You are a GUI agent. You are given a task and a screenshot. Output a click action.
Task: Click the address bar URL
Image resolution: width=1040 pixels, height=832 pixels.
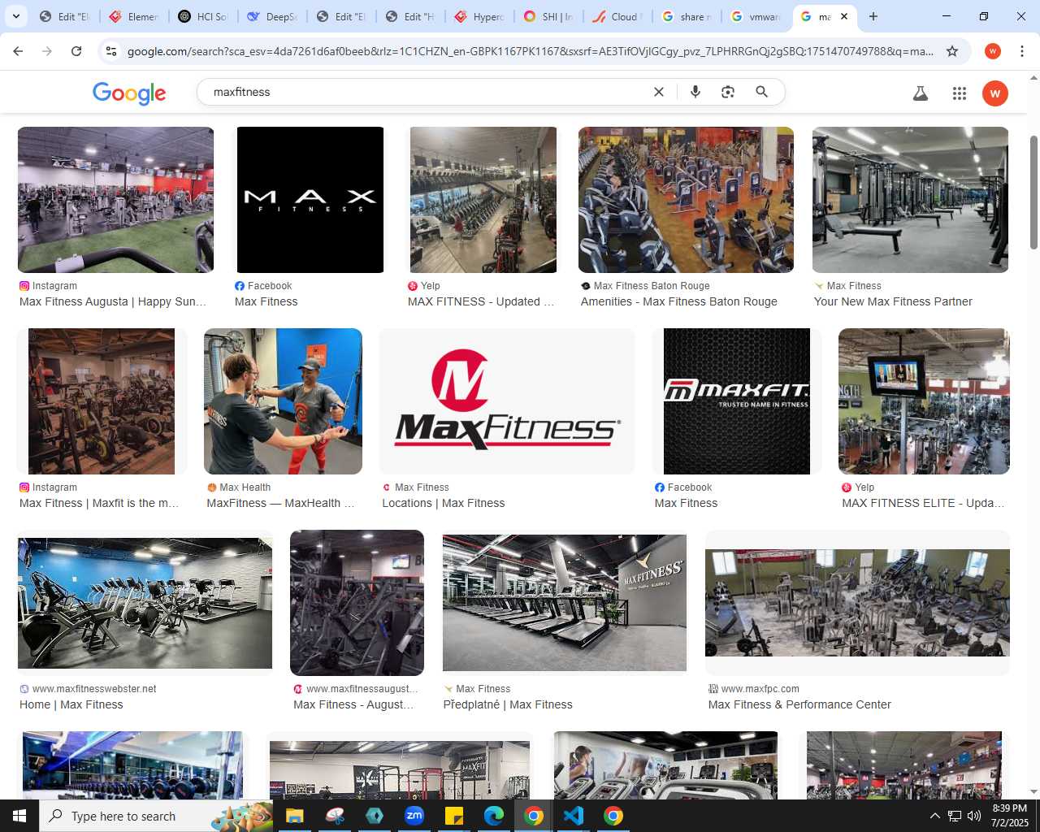(x=530, y=51)
